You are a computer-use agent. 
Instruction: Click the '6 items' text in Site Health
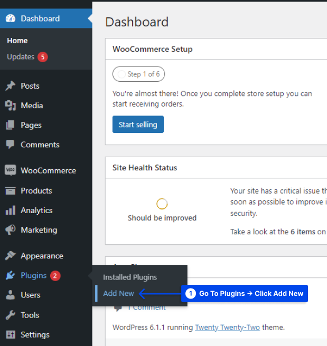(x=303, y=232)
